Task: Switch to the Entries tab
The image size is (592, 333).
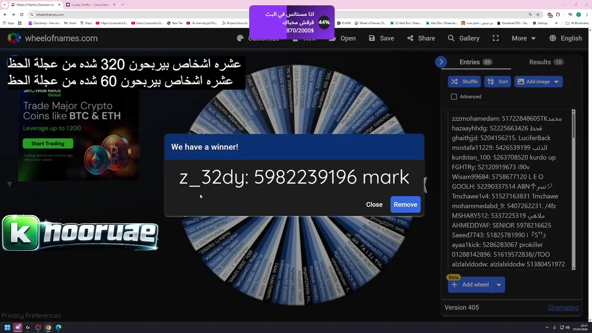Action: (475, 62)
